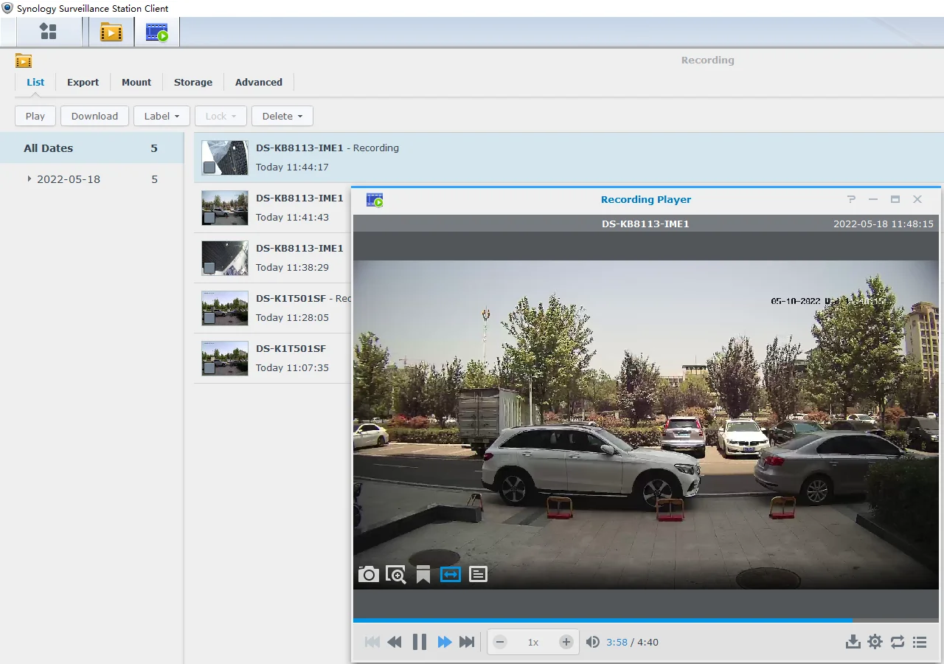944x664 pixels.
Task: Mute the recording volume
Action: click(x=592, y=642)
